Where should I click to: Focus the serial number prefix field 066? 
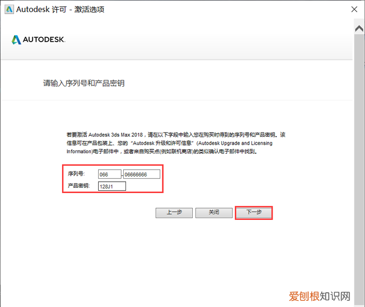pyautogui.click(x=109, y=174)
